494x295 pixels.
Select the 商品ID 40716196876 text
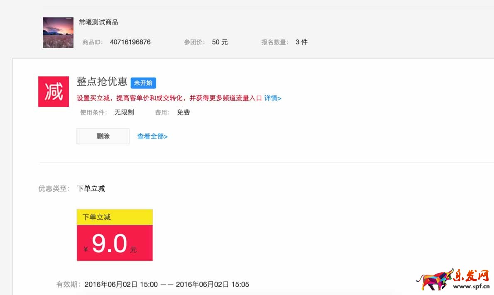[130, 42]
